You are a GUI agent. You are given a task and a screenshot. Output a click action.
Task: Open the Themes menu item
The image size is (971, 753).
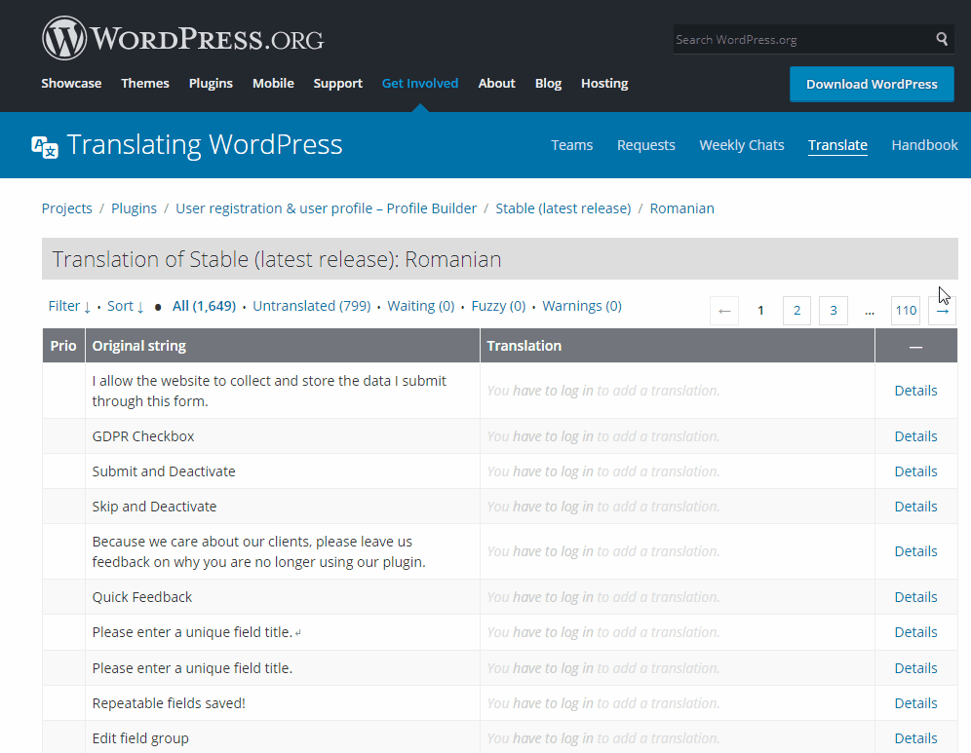coord(145,83)
